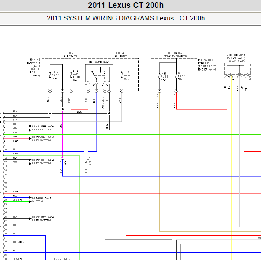The image size is (261, 260).
Task: Select the IGN FUSE 10A label
Action: coord(181,76)
